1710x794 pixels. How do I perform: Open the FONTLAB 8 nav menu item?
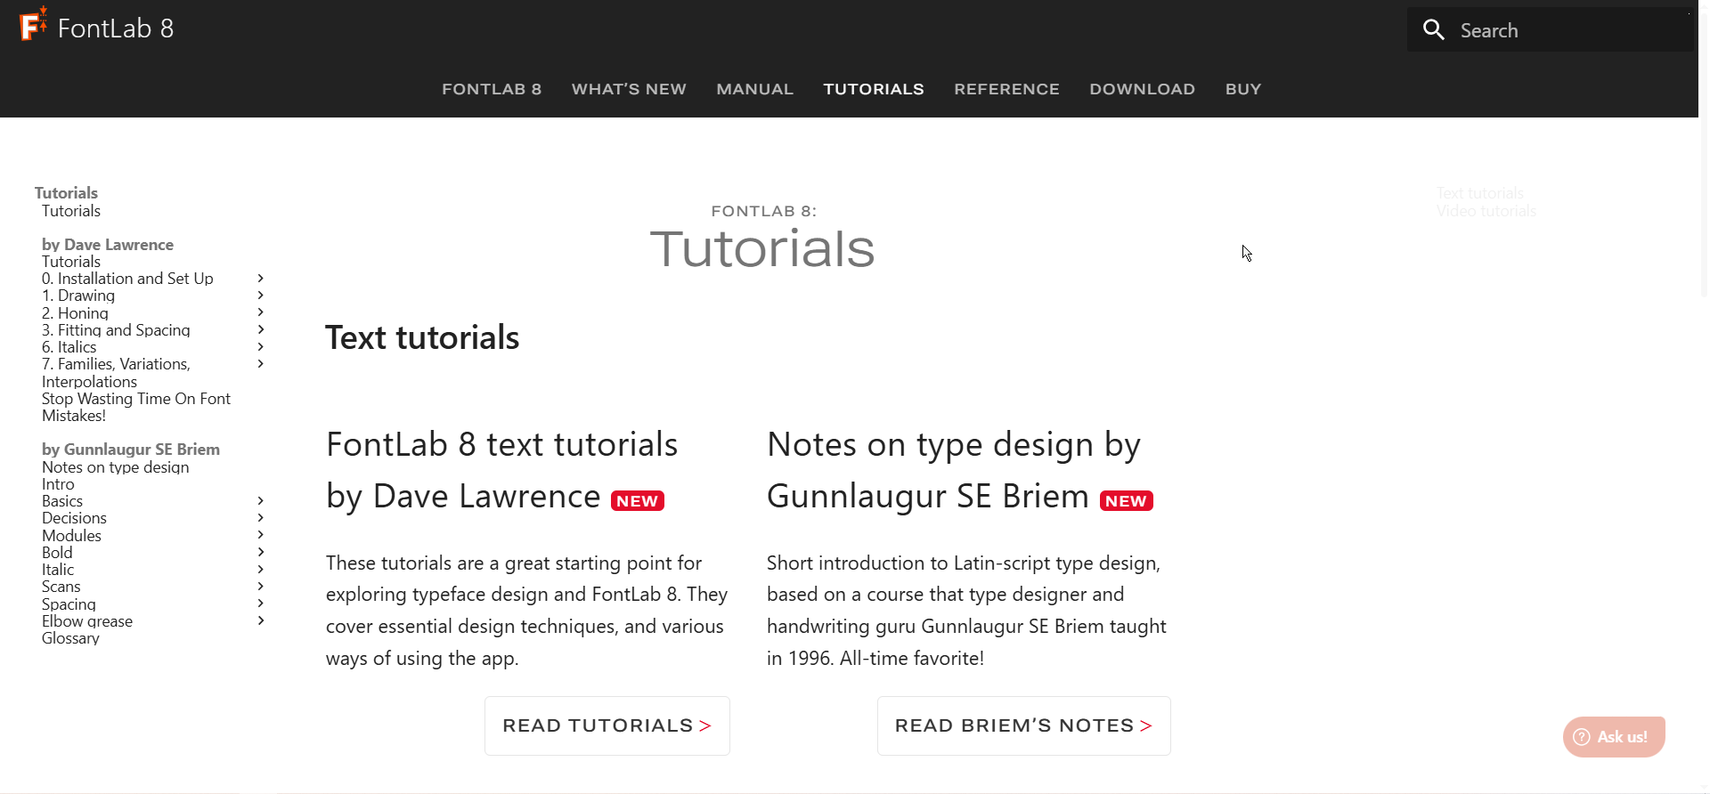click(x=492, y=89)
